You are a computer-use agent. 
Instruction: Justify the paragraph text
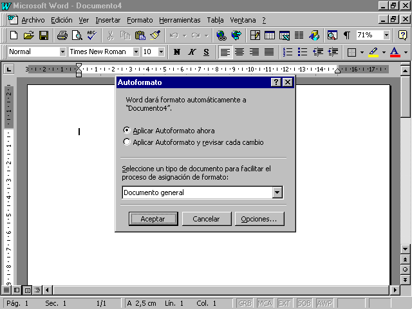[269, 52]
